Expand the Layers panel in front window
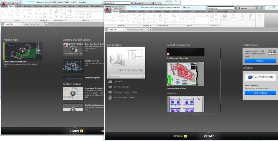 (189, 25)
